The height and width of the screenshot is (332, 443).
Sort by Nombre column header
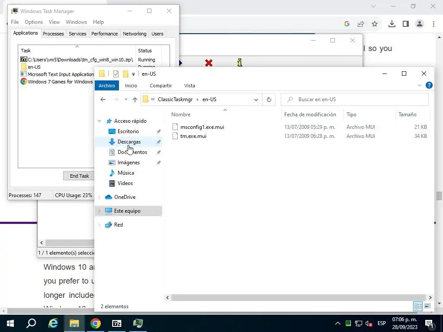click(181, 114)
